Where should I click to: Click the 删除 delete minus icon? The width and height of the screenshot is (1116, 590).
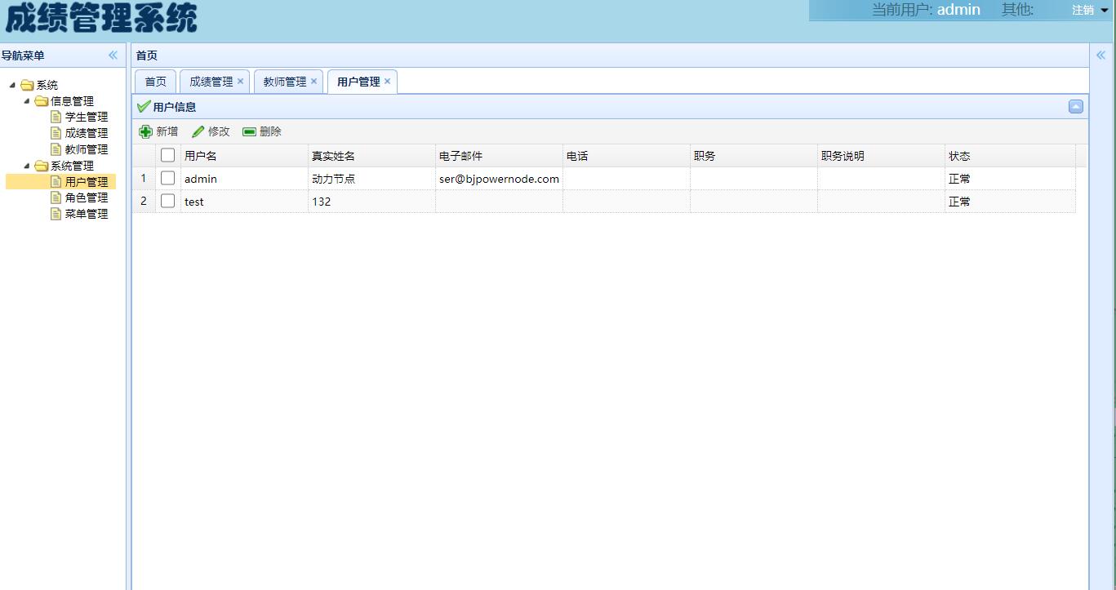coord(250,131)
